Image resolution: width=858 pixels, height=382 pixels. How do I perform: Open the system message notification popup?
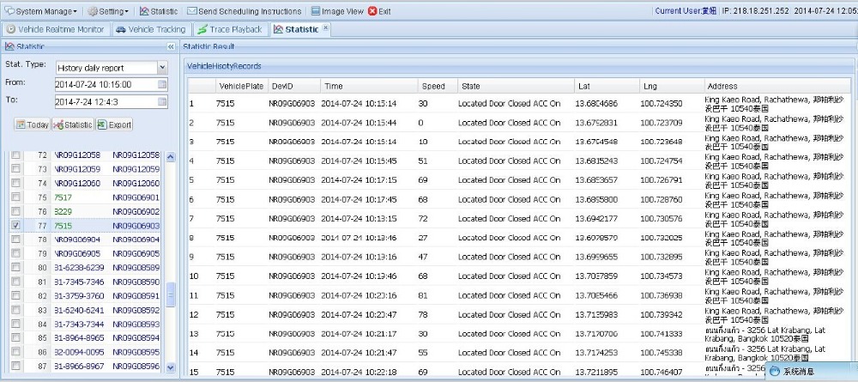click(x=811, y=371)
